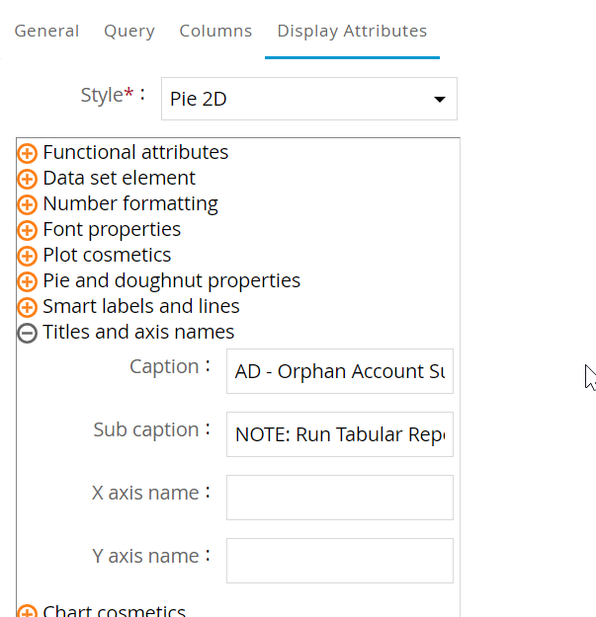The image size is (596, 617).
Task: Click plus icon beside Number formatting
Action: (x=28, y=204)
